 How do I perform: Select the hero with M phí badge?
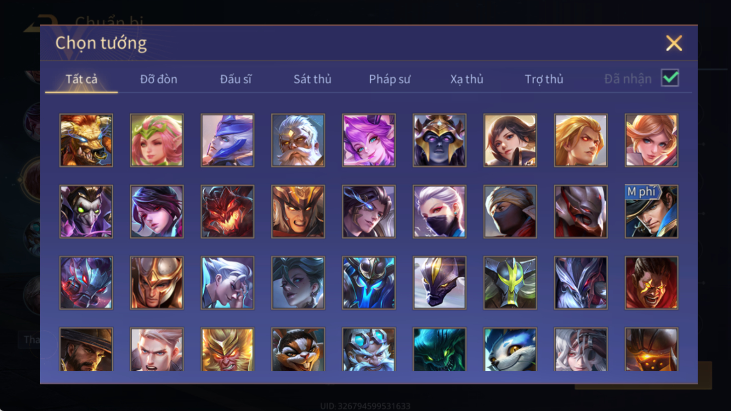[x=651, y=212]
